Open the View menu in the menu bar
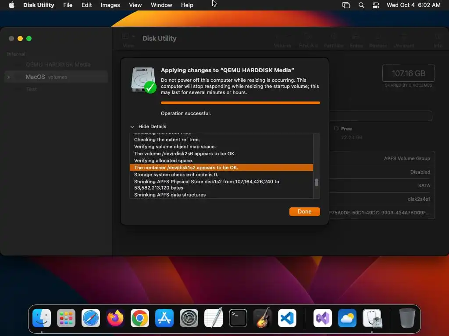Screen dimensions: 449x336 (x=135, y=5)
